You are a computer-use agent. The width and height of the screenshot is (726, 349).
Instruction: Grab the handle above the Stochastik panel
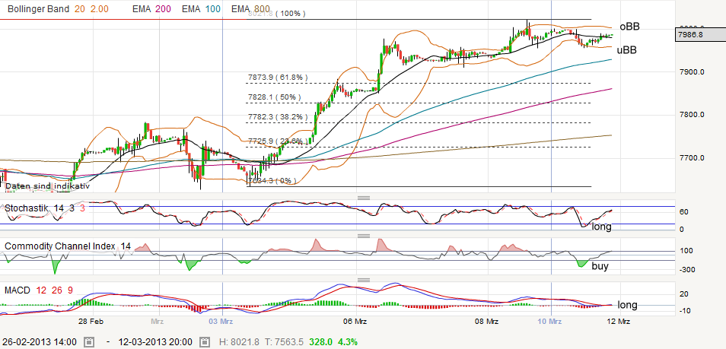(364, 198)
